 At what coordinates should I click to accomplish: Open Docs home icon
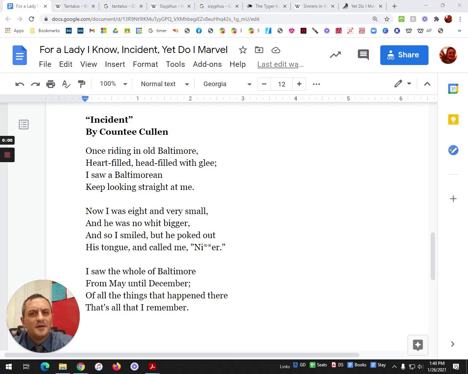pos(20,55)
